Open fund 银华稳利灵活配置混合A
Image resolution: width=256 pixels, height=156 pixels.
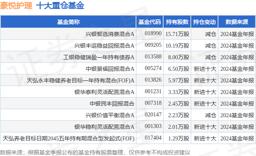coord(104,127)
